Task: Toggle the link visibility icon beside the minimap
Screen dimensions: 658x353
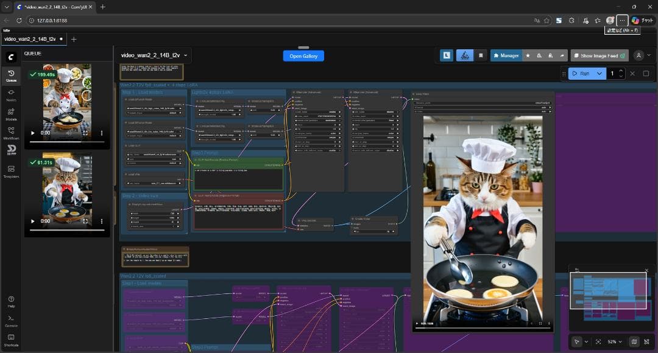Action: 648,341
